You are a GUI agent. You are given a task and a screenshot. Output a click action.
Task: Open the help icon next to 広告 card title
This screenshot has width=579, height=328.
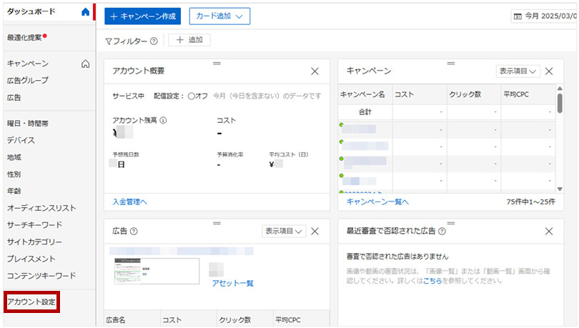[x=134, y=232]
